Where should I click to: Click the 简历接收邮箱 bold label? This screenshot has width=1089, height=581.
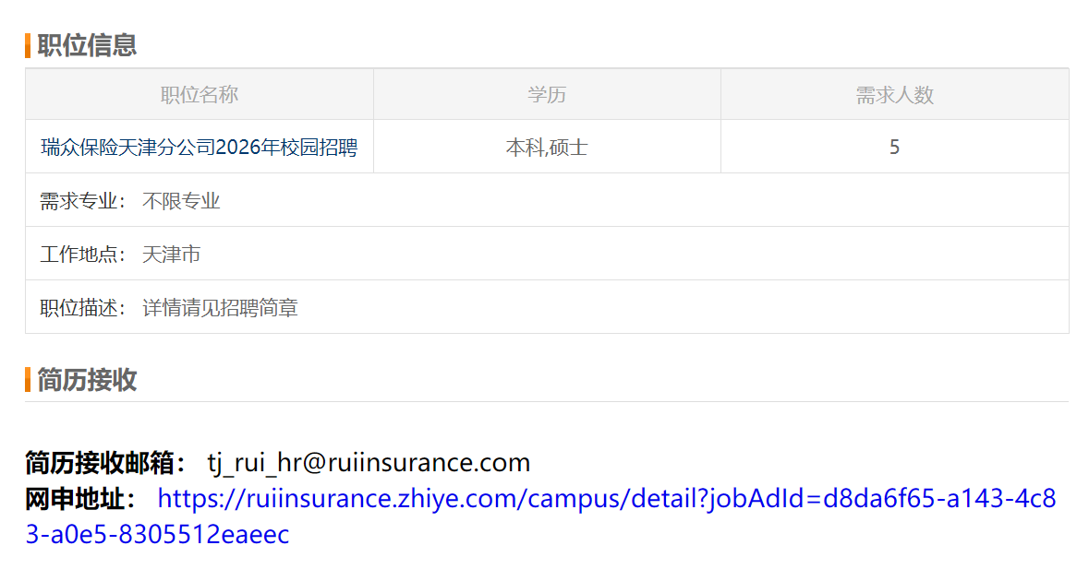pyautogui.click(x=105, y=462)
